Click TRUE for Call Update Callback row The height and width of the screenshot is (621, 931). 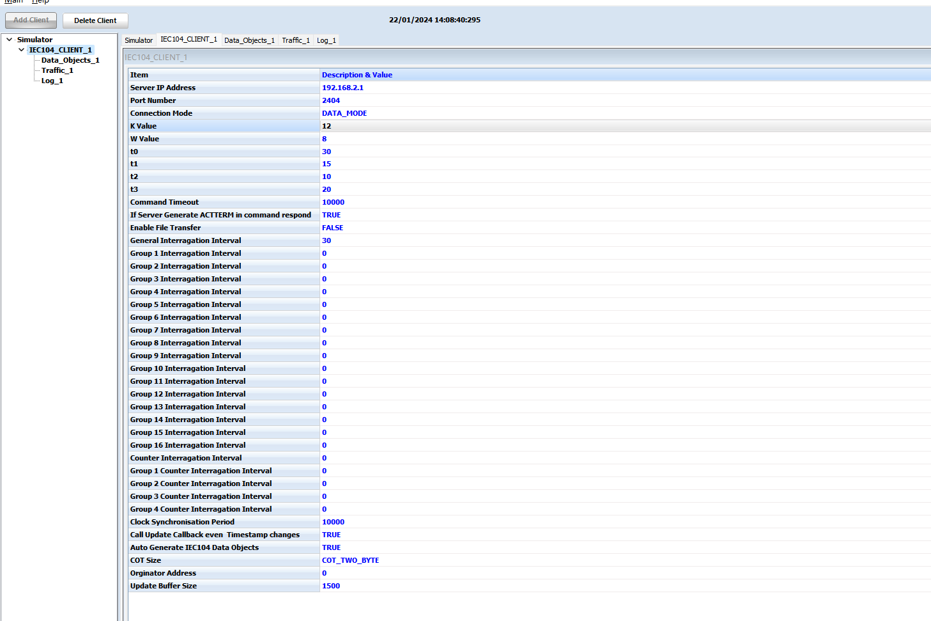click(331, 535)
